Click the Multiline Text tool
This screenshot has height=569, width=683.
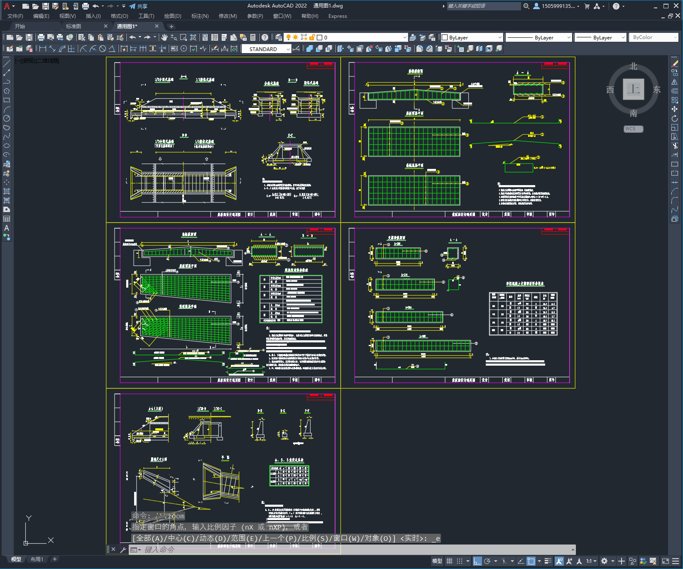pos(7,228)
